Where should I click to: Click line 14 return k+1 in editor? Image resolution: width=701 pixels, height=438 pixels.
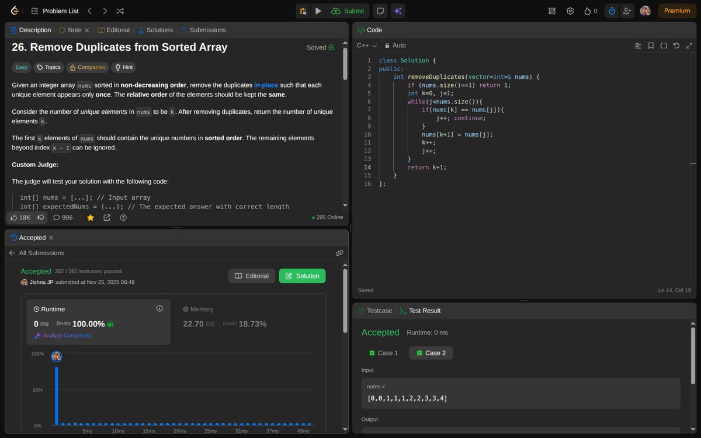427,167
